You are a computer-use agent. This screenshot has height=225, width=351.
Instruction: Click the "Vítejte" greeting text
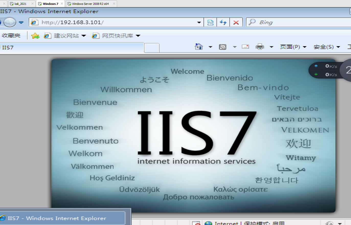tap(287, 97)
